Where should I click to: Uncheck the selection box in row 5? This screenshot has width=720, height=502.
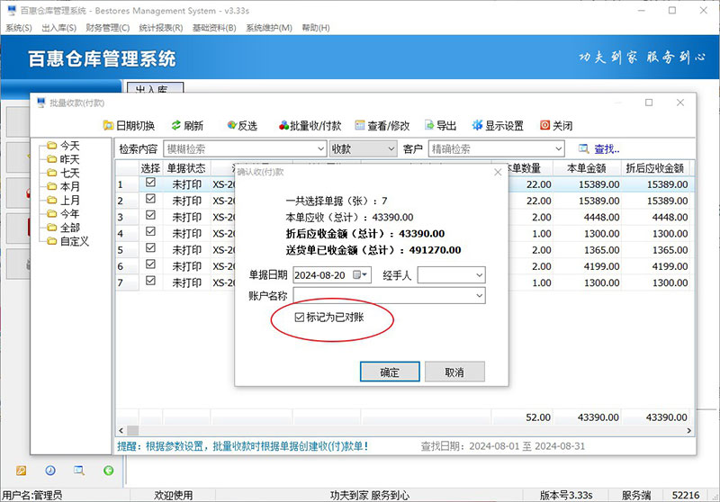tap(150, 247)
